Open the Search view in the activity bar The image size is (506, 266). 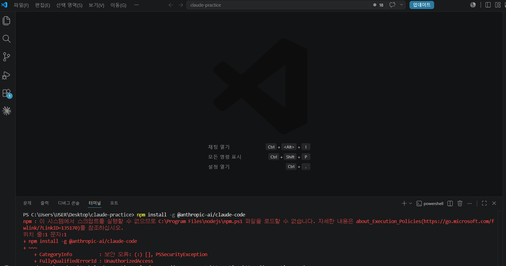point(7,39)
